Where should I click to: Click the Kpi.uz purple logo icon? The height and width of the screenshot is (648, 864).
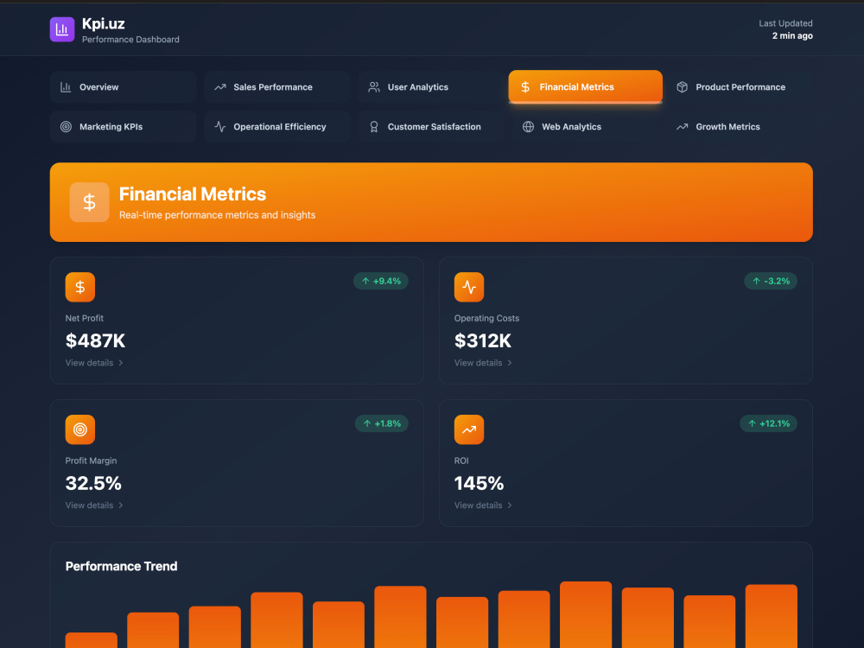point(61,29)
